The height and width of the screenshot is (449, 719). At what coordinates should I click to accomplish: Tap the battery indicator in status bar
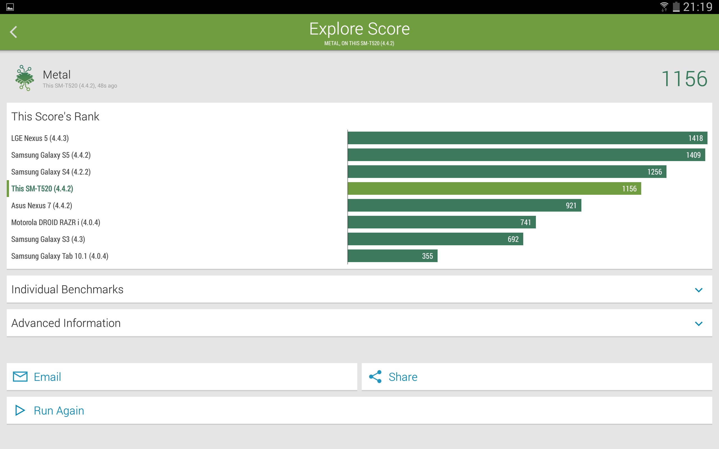pos(676,6)
